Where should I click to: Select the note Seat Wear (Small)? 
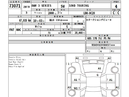pos(16,62)
